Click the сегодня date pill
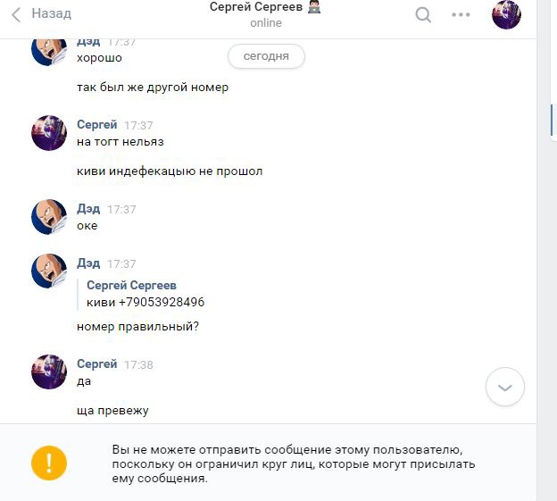 tap(266, 56)
